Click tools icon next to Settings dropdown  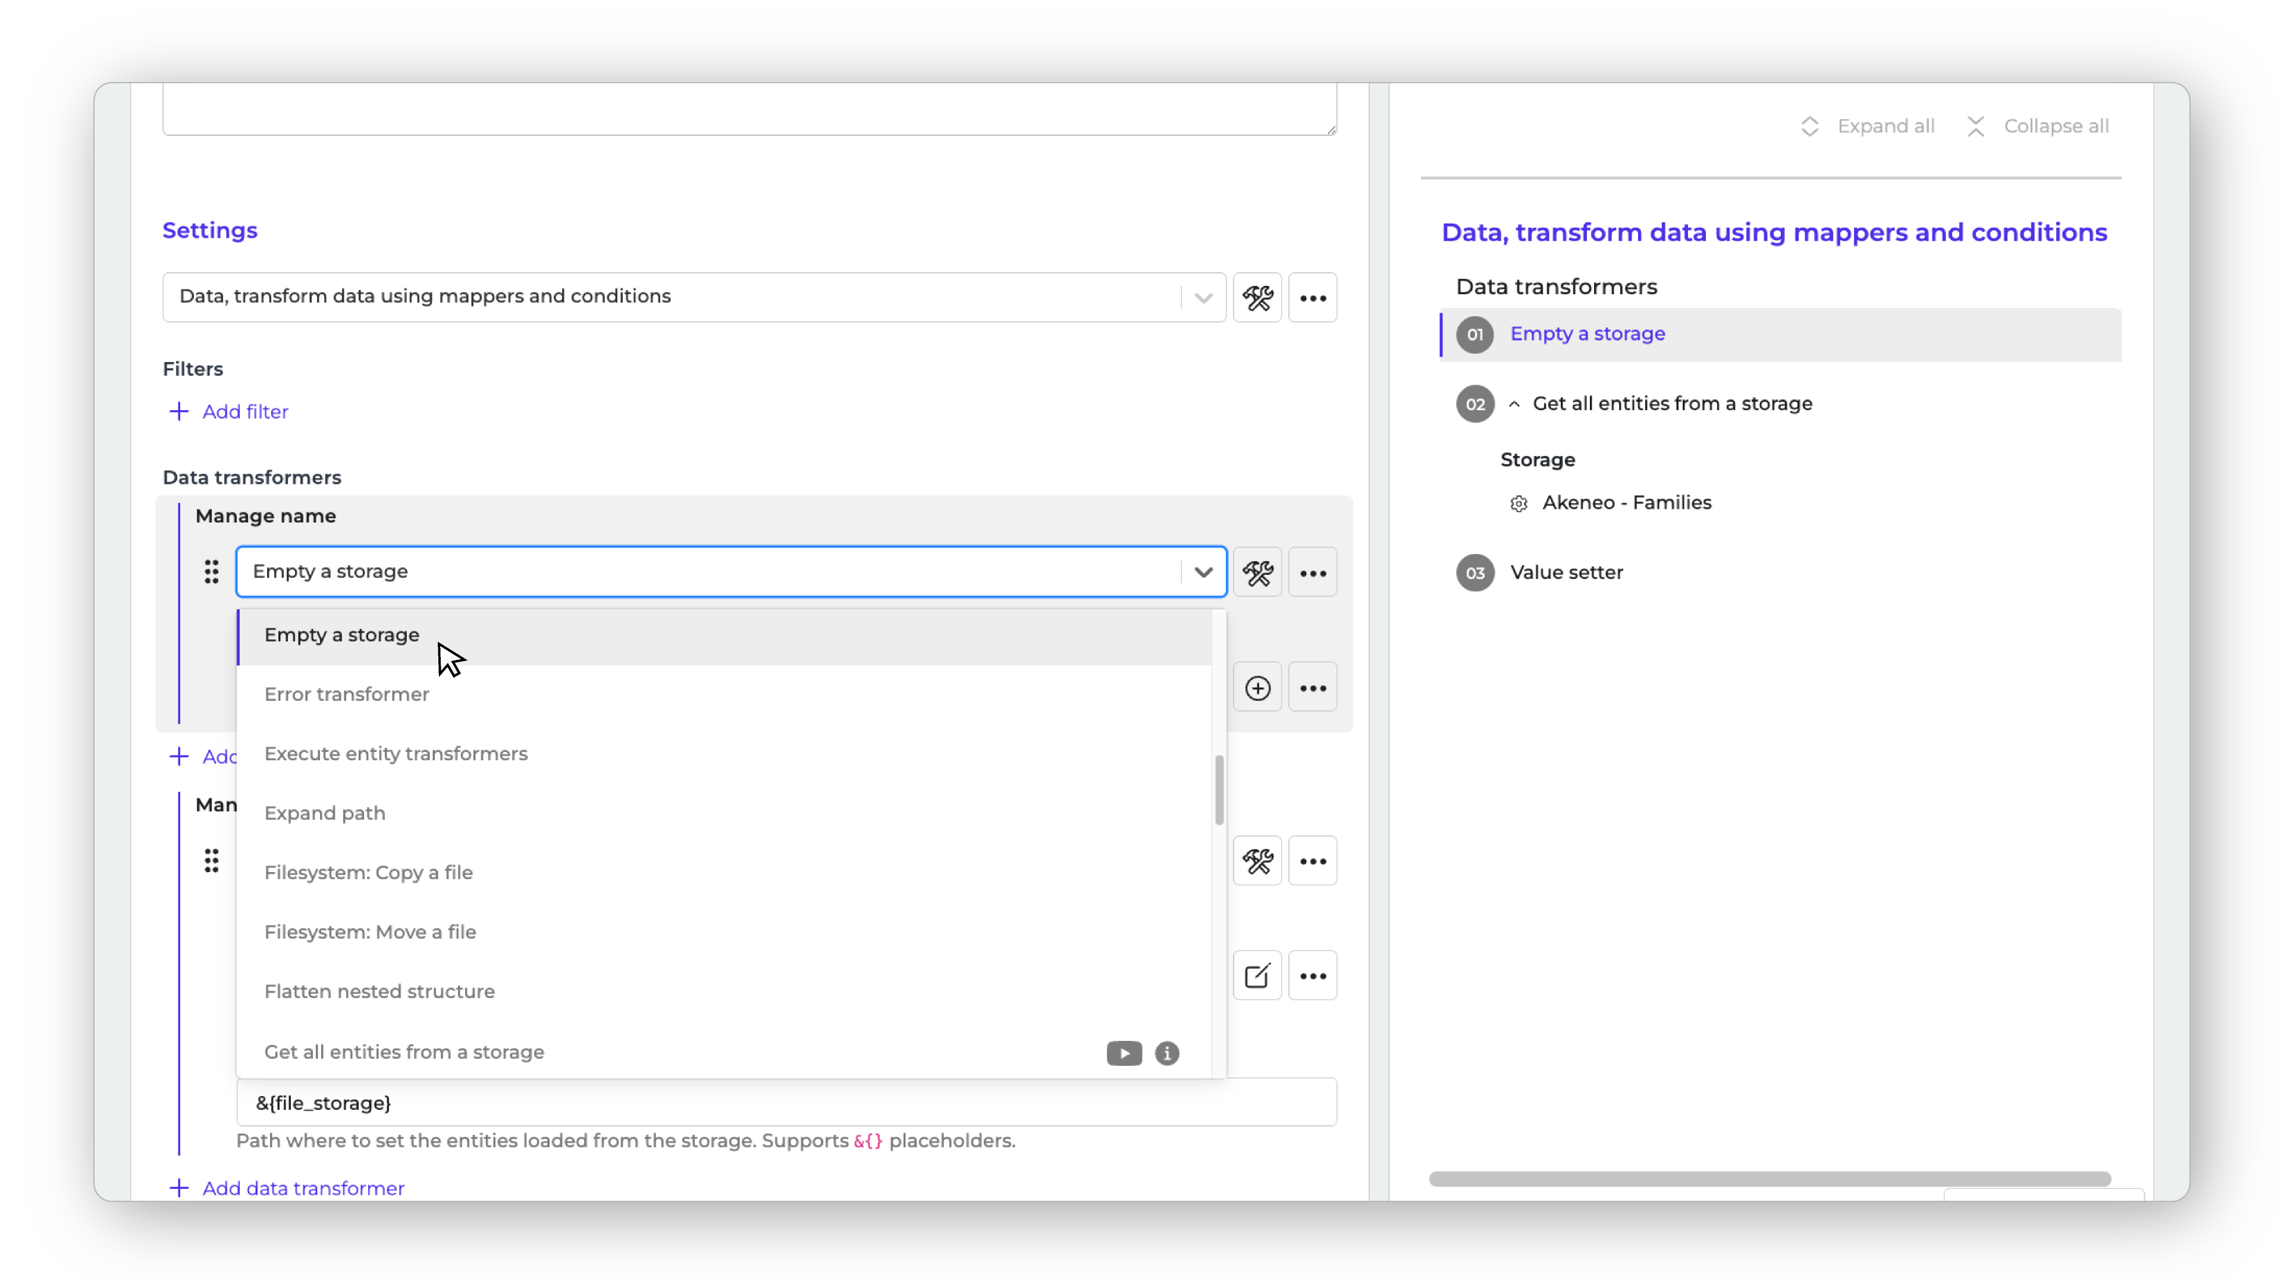pyautogui.click(x=1257, y=298)
